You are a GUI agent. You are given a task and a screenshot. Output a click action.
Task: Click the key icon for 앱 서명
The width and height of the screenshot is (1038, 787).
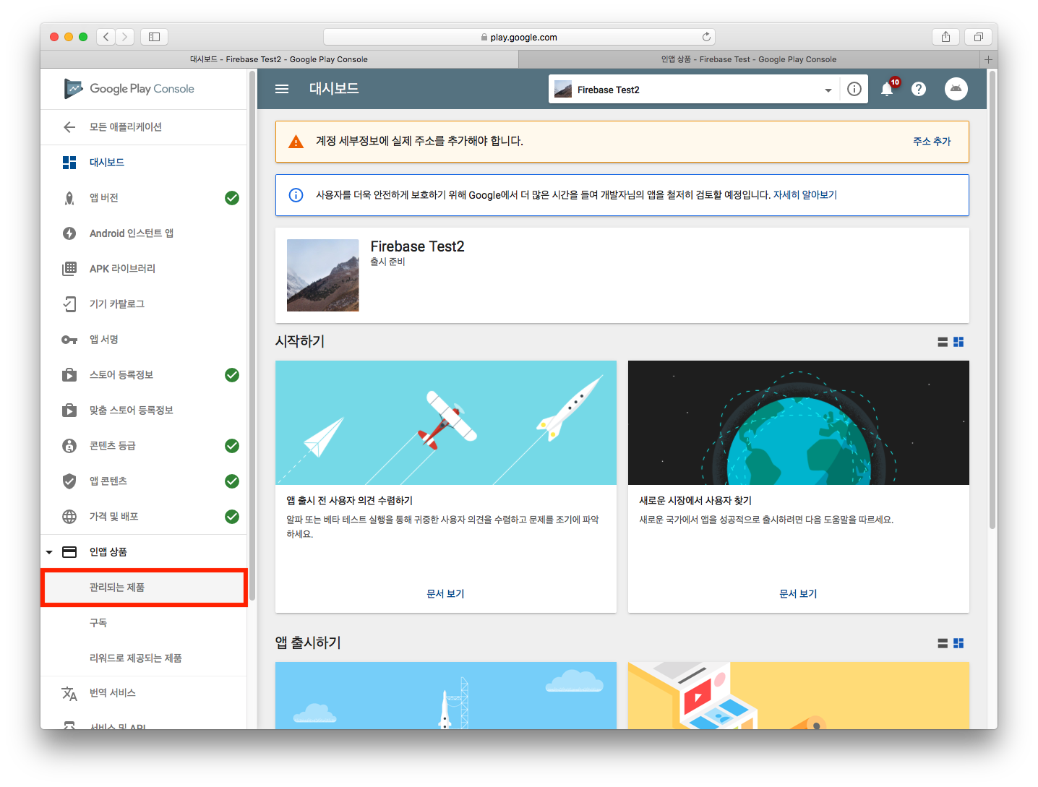click(x=69, y=340)
